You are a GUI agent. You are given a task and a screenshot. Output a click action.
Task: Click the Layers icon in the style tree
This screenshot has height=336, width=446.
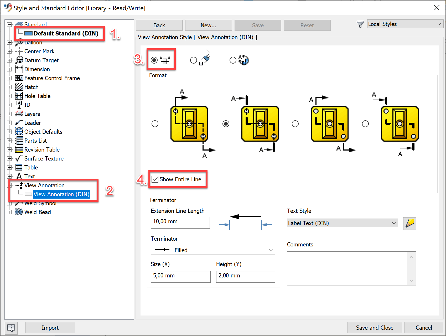(x=19, y=114)
